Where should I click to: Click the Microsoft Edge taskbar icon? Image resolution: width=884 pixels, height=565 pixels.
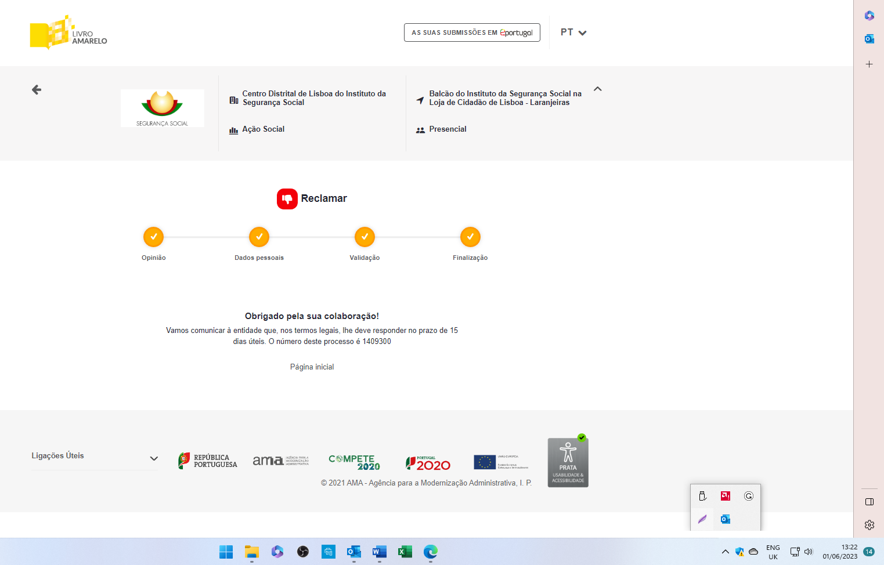click(x=431, y=552)
